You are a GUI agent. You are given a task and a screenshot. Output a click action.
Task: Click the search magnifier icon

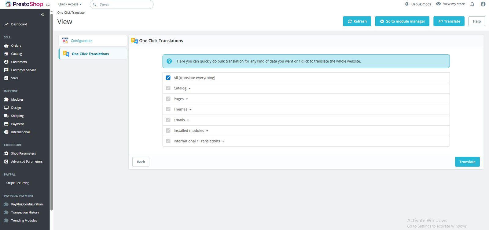pyautogui.click(x=95, y=4)
